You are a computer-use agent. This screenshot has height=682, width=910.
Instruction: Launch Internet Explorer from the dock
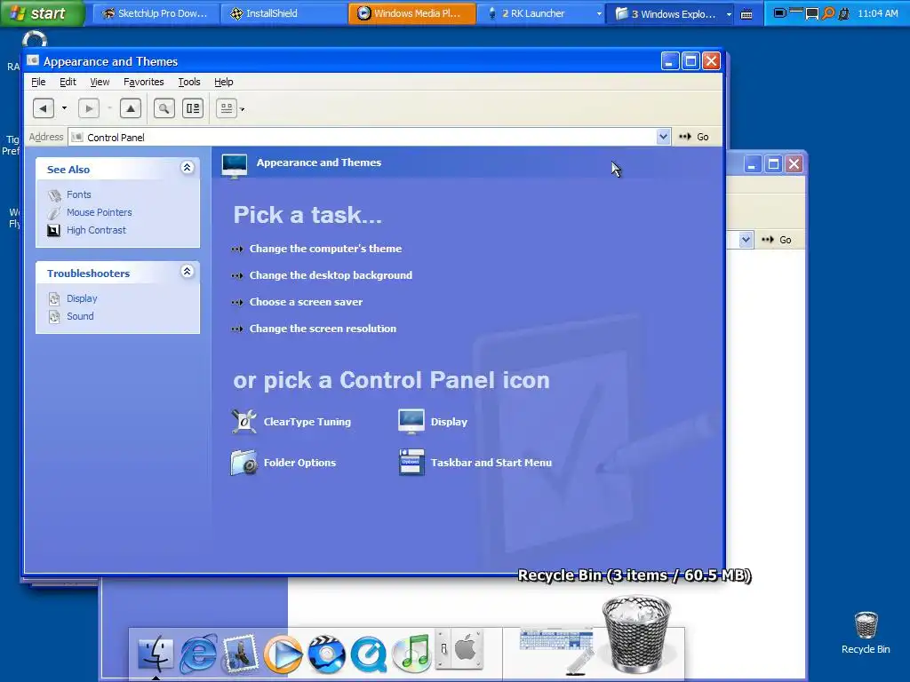[198, 654]
